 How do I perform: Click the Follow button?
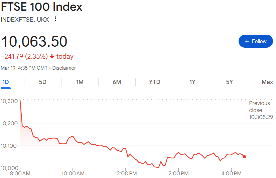click(x=256, y=41)
